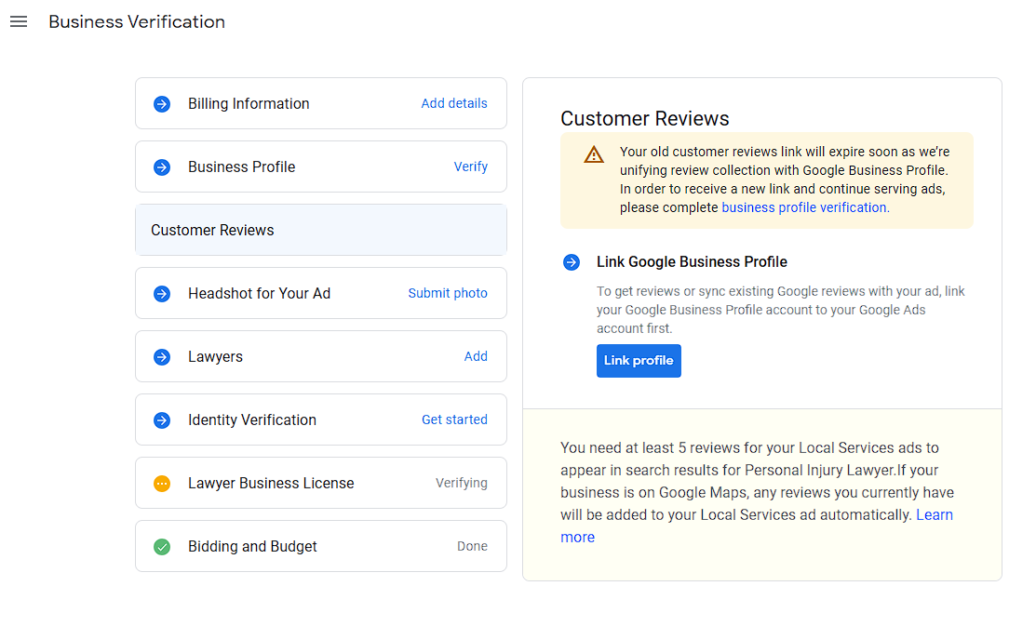Select the Lawyer Business License label

(x=271, y=484)
